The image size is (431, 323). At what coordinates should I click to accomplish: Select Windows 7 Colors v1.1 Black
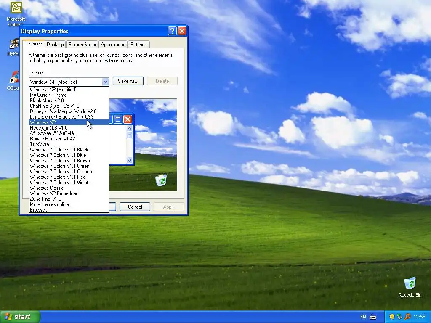pyautogui.click(x=69, y=150)
